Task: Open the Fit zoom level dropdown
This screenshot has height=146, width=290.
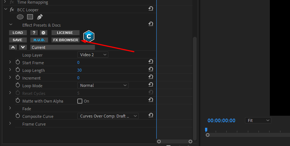Action: pos(258,120)
